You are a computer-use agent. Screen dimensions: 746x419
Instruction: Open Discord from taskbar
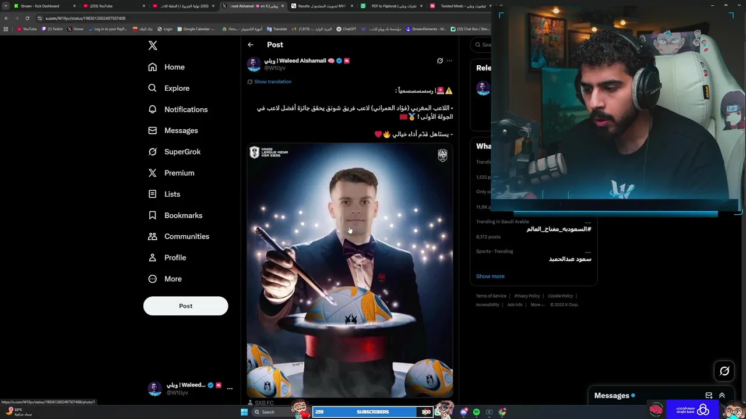[x=464, y=412]
